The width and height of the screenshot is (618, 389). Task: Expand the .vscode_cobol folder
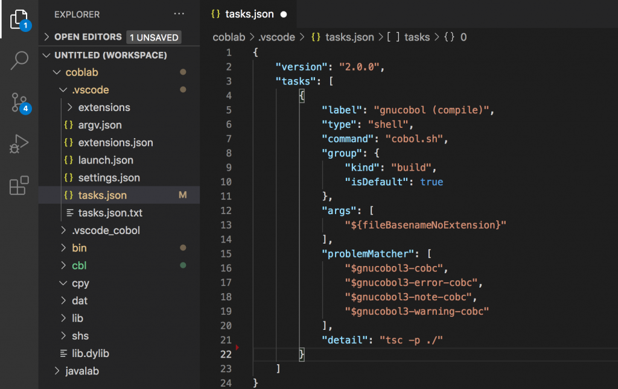[x=63, y=230]
